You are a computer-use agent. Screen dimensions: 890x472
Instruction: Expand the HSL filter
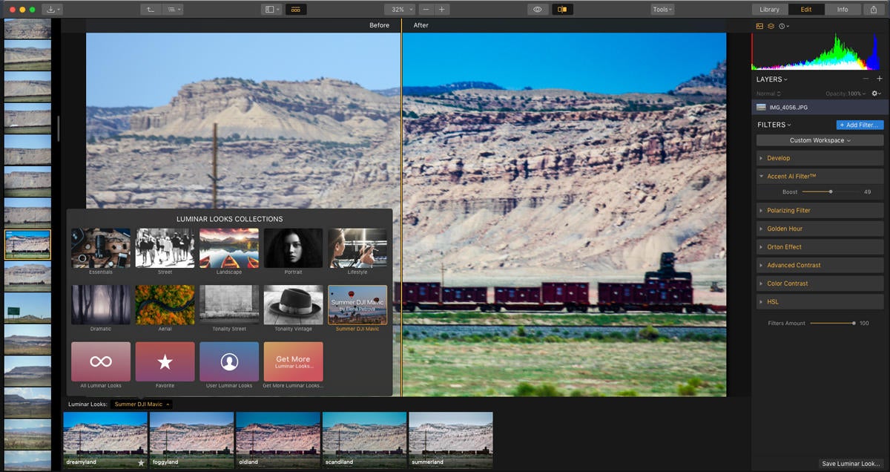pos(820,302)
